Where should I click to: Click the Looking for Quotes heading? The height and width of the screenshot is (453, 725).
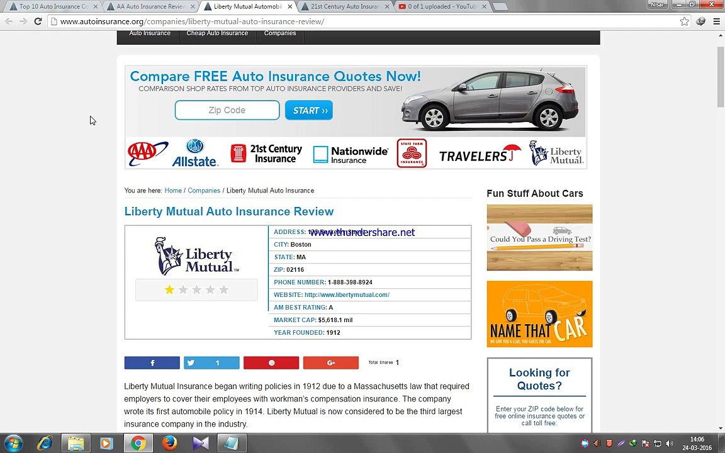point(539,379)
